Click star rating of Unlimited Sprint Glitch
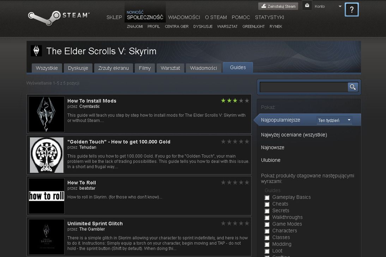 pos(235,223)
